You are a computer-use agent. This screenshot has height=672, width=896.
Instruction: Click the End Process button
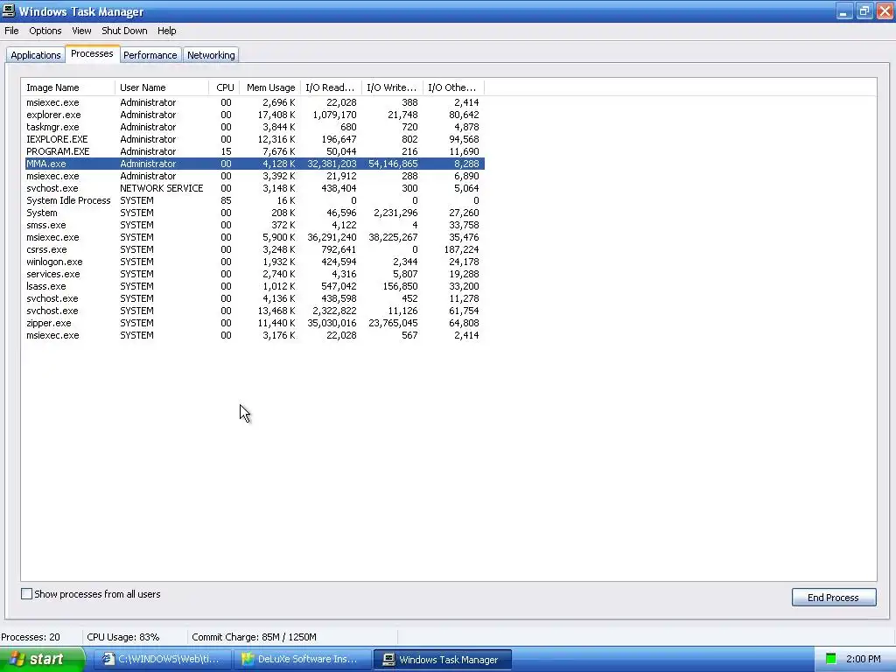point(834,597)
